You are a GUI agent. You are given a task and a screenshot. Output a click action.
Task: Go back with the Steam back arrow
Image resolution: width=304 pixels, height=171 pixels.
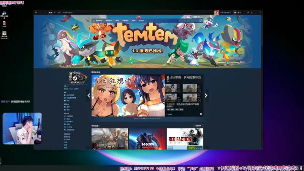tap(40, 13)
